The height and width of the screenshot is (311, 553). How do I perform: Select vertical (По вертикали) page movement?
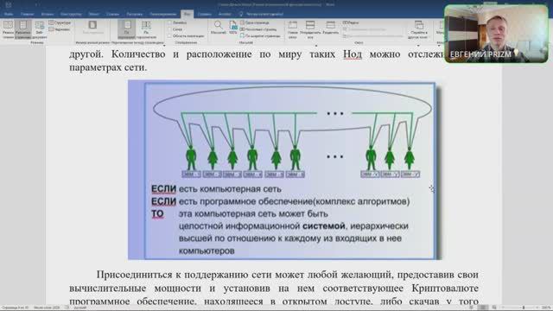pos(127,29)
